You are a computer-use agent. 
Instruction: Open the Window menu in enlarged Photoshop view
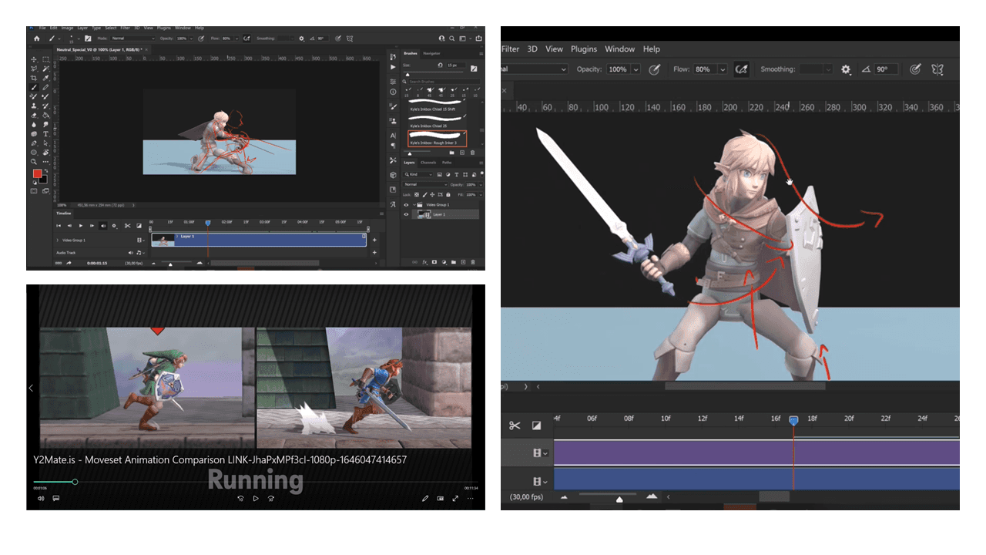[619, 49]
